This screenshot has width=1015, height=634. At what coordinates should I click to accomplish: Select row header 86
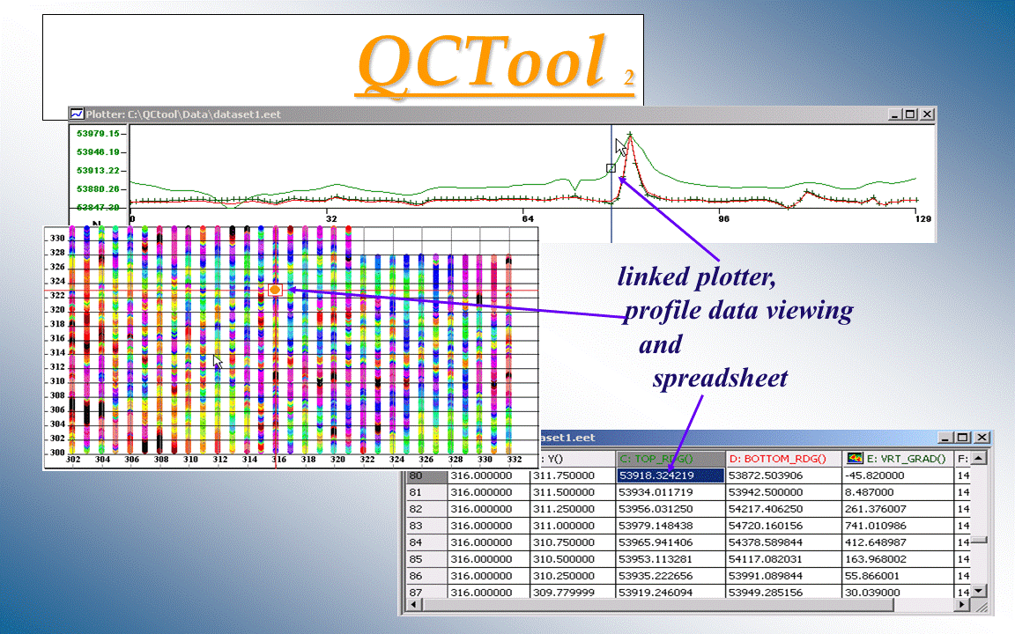click(x=426, y=576)
